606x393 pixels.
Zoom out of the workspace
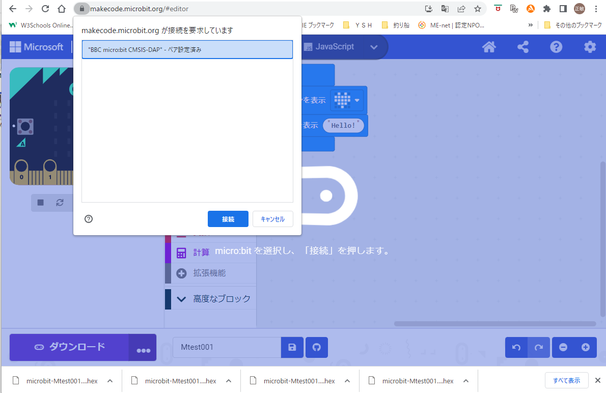click(563, 347)
